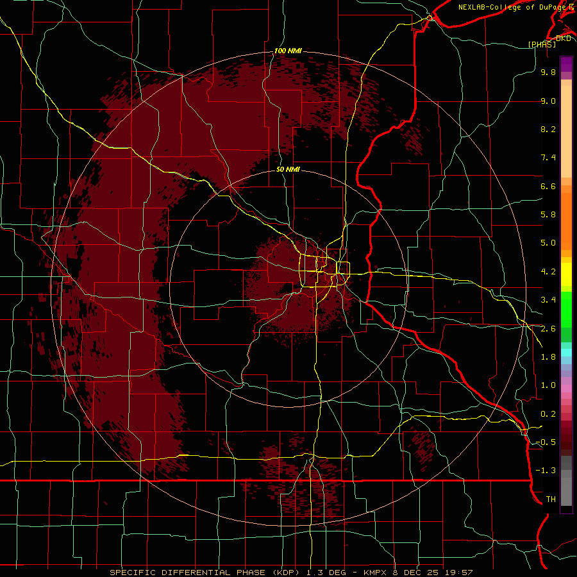577x577 pixels.
Task: Click the 0.2 scale label
Action: [x=548, y=414]
